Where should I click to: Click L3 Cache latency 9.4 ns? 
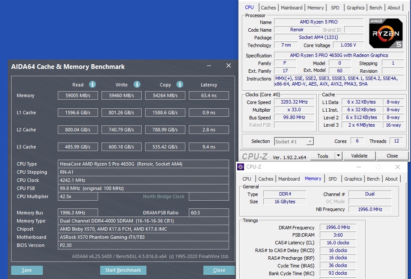(209, 147)
